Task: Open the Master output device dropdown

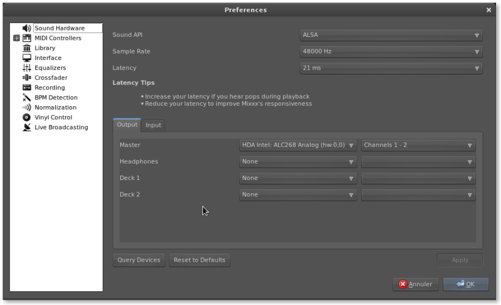Action: coord(298,145)
